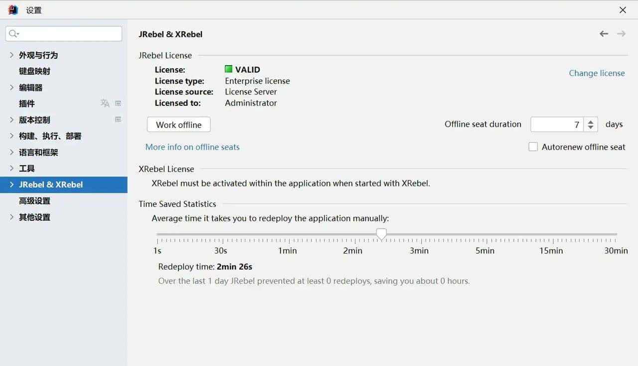Screen dimensions: 638x366
Task: Click the green VALID license indicator
Action: [229, 69]
